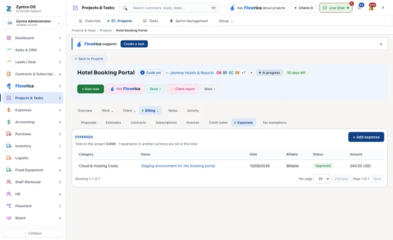Open Expenses dollar icon in sidebar
This screenshot has height=240, width=393.
pyautogui.click(x=9, y=110)
